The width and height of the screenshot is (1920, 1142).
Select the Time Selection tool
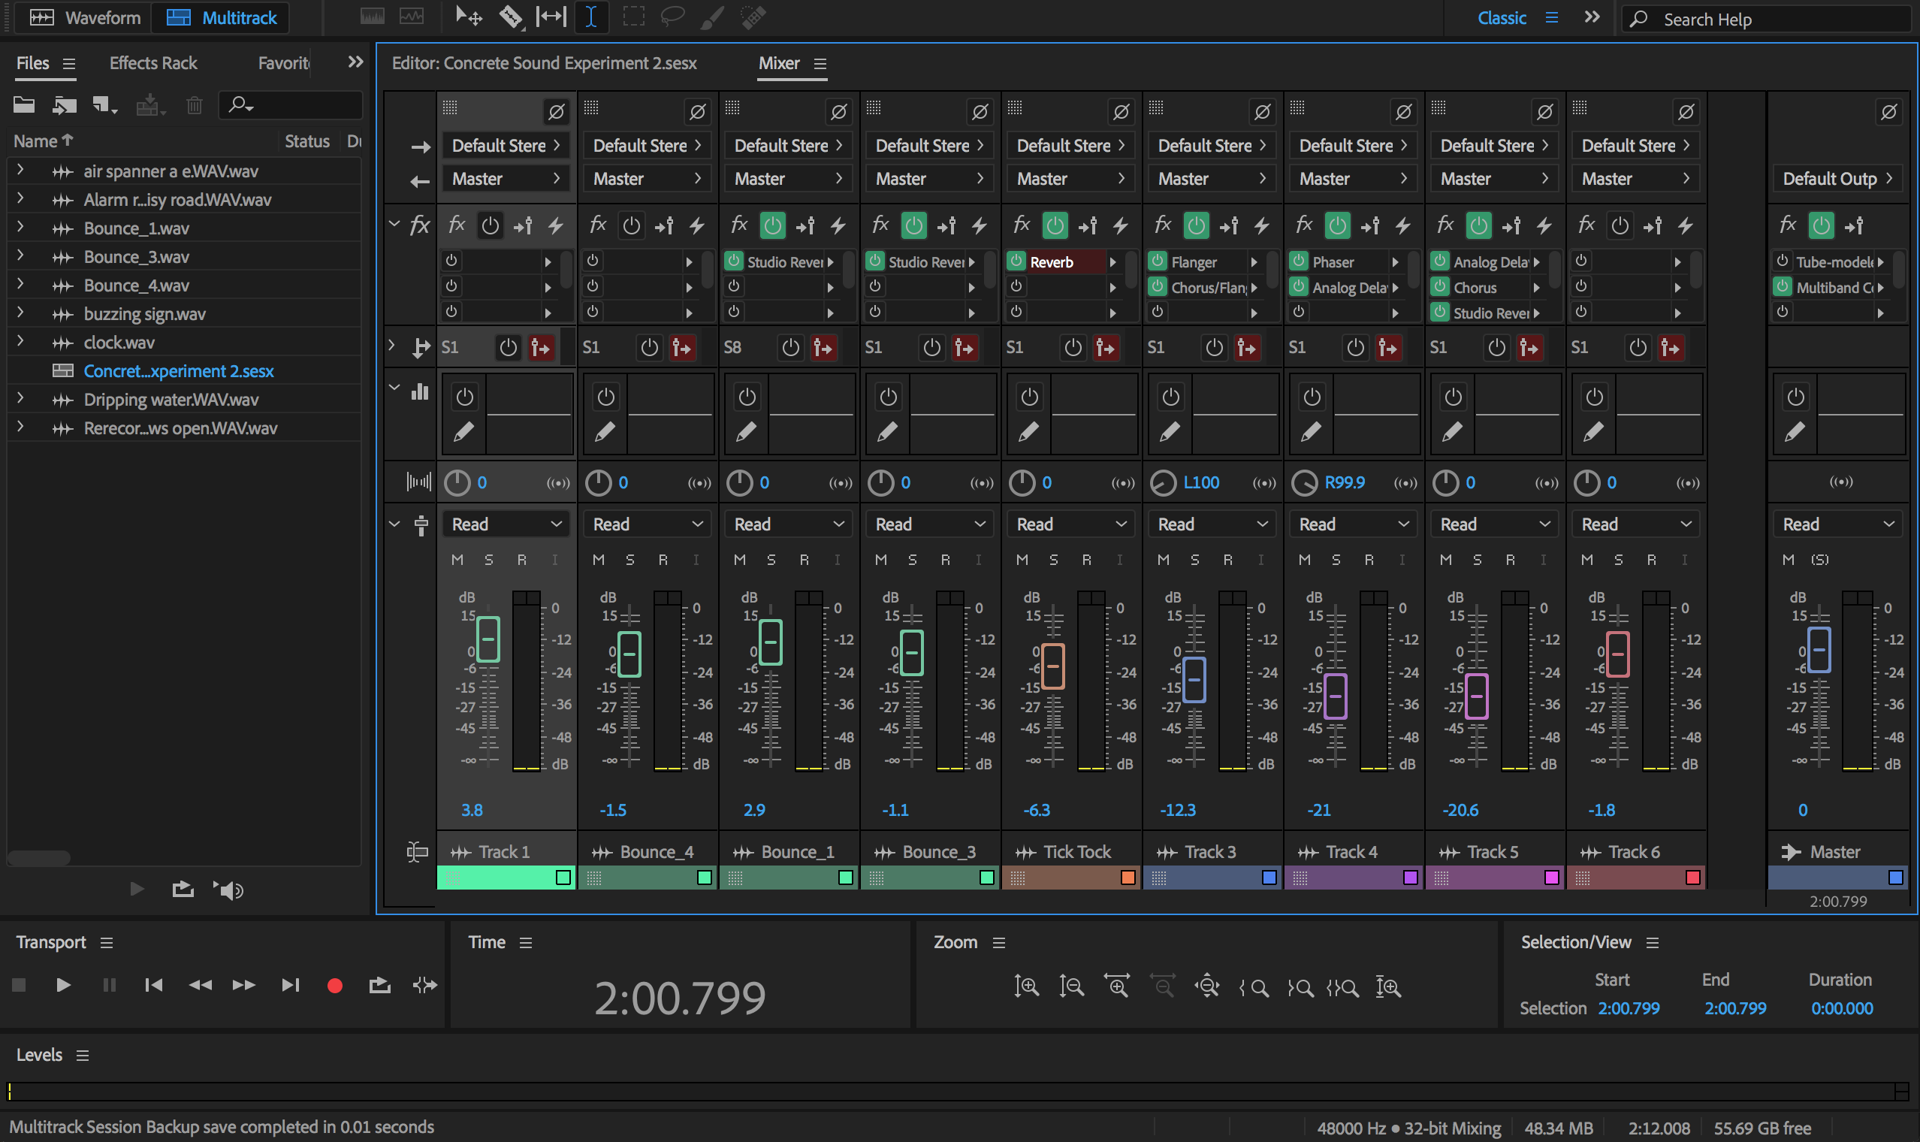(x=591, y=17)
